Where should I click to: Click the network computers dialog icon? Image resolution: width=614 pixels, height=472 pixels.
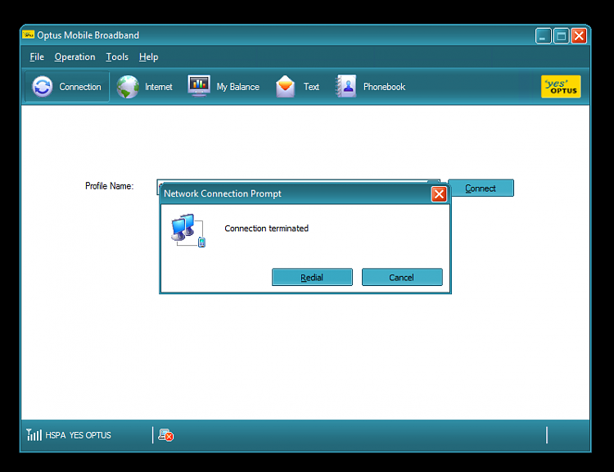tap(188, 230)
